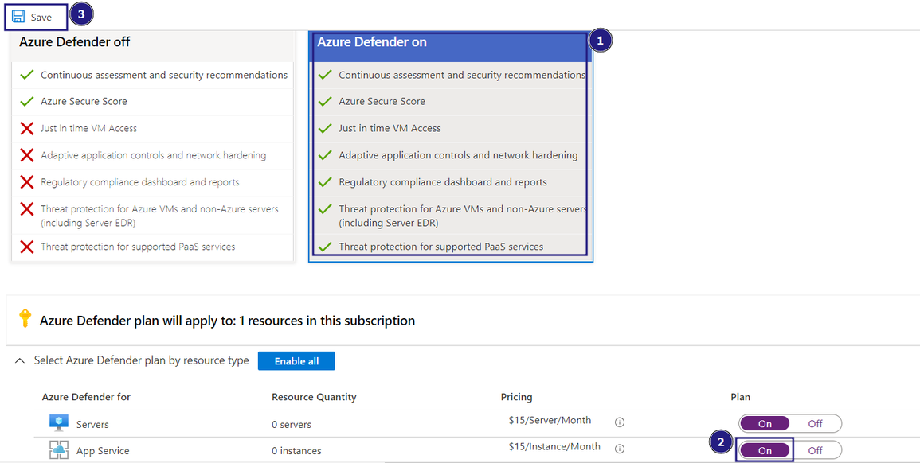
Task: Click red X beside Threat protection for PaaS services
Action: click(x=26, y=247)
